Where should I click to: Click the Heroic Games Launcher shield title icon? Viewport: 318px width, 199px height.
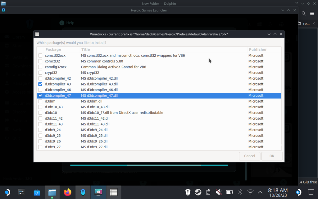[3, 10]
